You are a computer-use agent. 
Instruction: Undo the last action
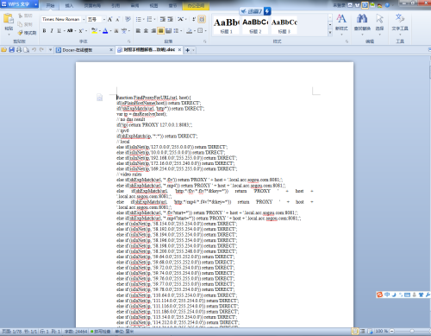coord(34,50)
